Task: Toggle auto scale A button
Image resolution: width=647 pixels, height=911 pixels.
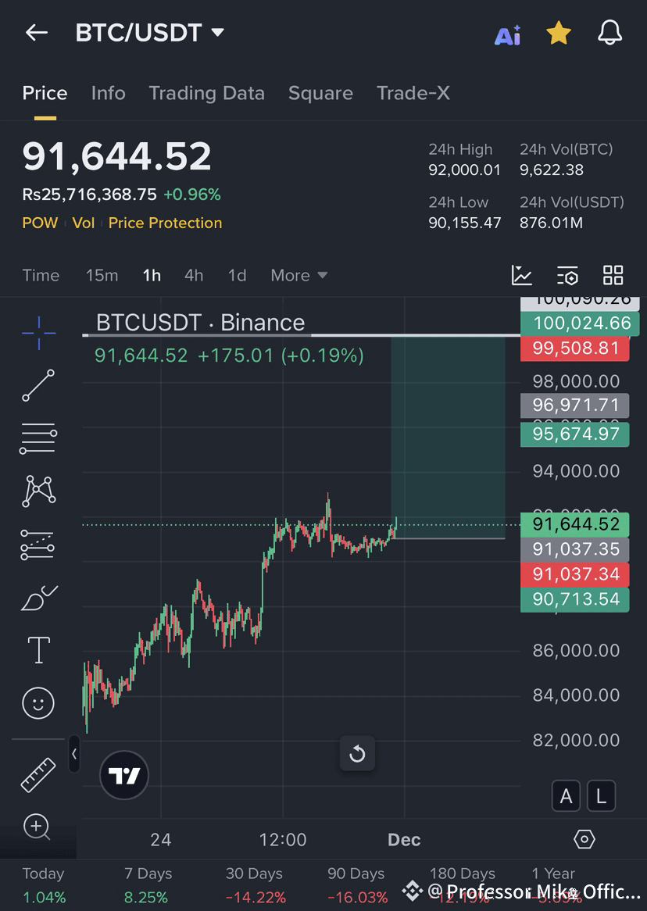Action: [566, 795]
